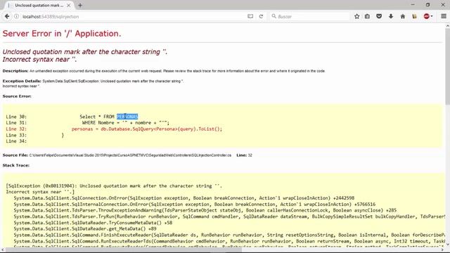Click the 'Incorrect syntax near' italic line
450x253 pixels.
39,59
